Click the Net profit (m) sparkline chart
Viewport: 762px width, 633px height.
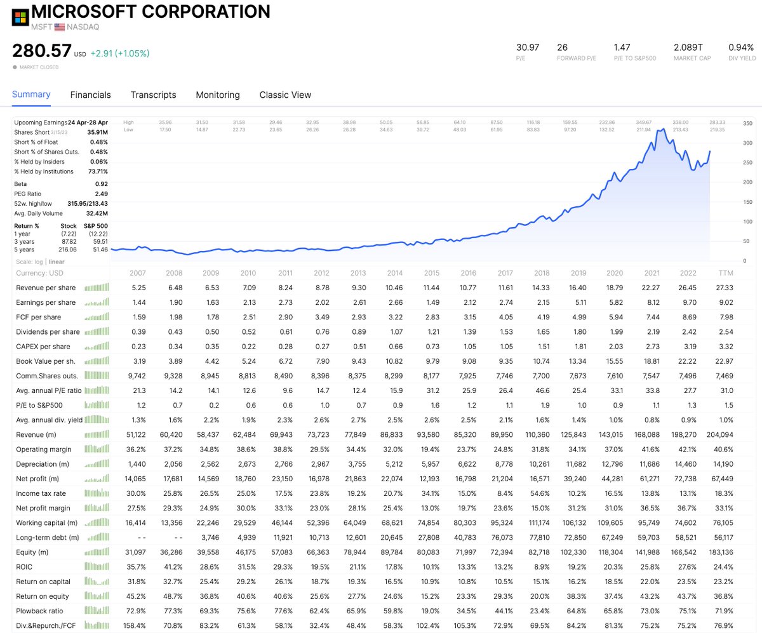[x=96, y=478]
